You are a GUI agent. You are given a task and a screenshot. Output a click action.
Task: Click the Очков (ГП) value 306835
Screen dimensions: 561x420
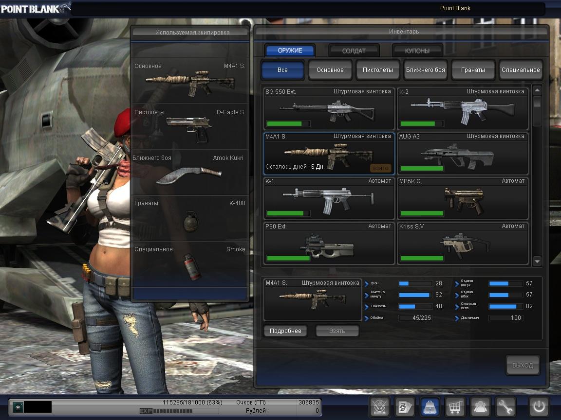(308, 402)
